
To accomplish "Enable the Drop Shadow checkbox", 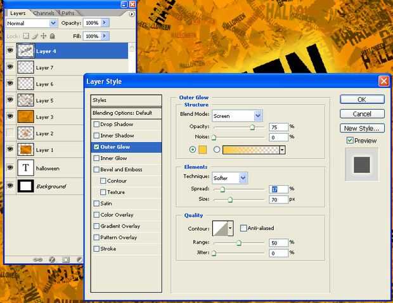I will (96, 124).
